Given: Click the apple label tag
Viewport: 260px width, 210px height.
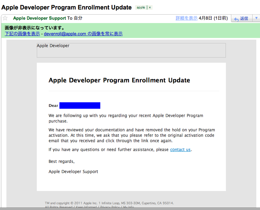Looking at the screenshot, I should coord(141,7).
